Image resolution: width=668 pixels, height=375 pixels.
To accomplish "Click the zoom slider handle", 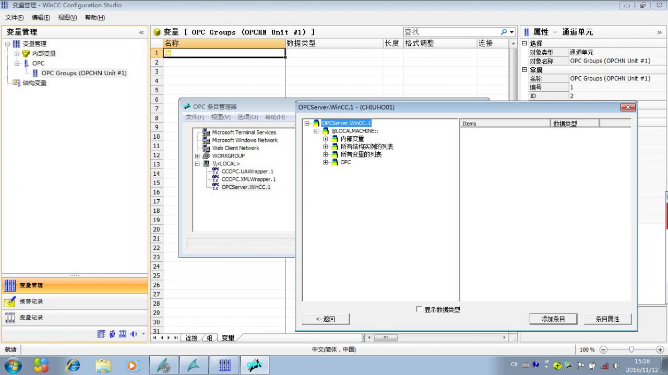I will [x=631, y=349].
